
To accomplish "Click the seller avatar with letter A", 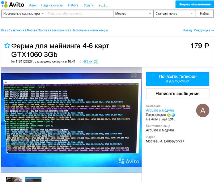I will 202,110.
